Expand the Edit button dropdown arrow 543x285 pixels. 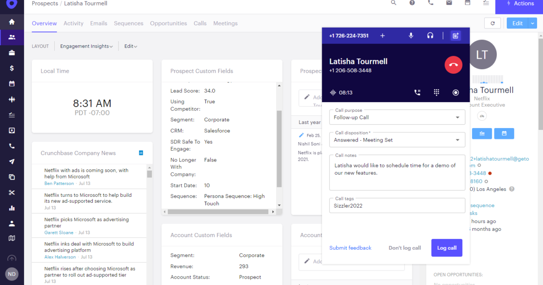click(533, 23)
